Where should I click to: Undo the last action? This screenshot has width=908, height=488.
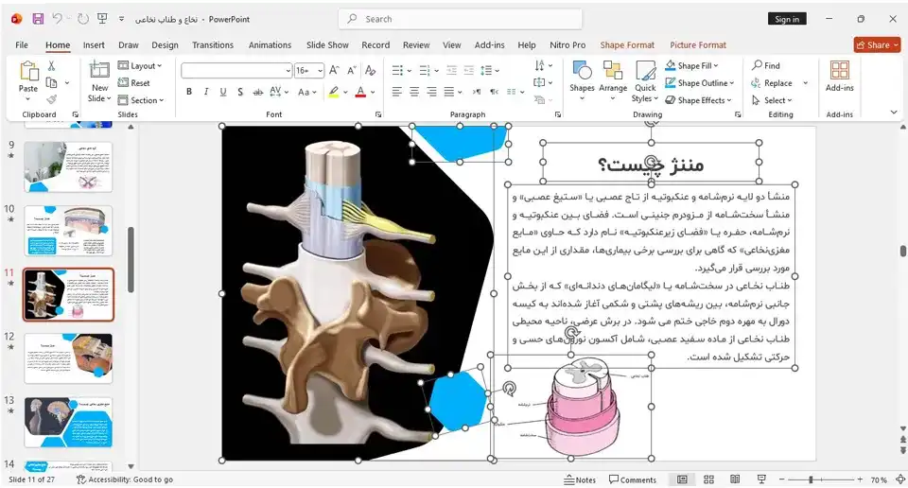click(x=57, y=19)
